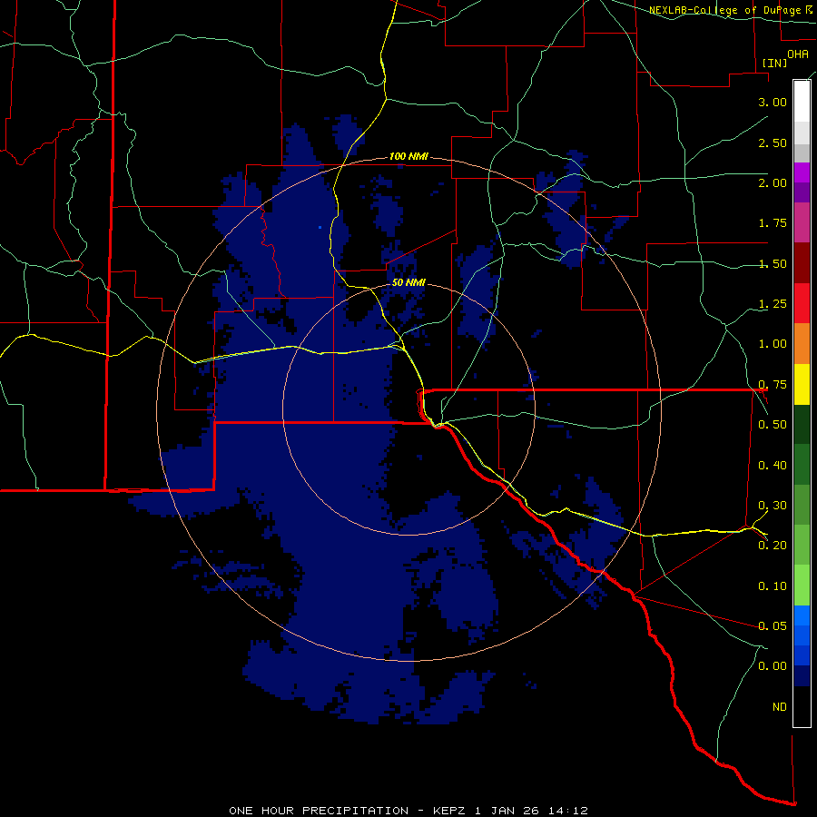Screen dimensions: 817x817
Task: Click the ND no-data legend label
Action: (x=780, y=707)
